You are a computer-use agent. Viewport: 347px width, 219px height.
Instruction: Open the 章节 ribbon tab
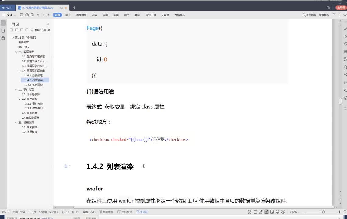tap(127, 15)
